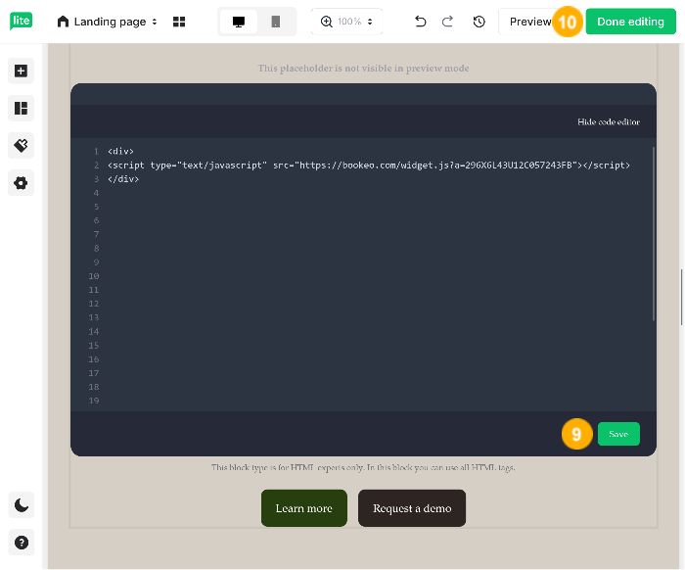The height and width of the screenshot is (570, 685).
Task: Switch to desktop view
Action: pyautogui.click(x=239, y=22)
